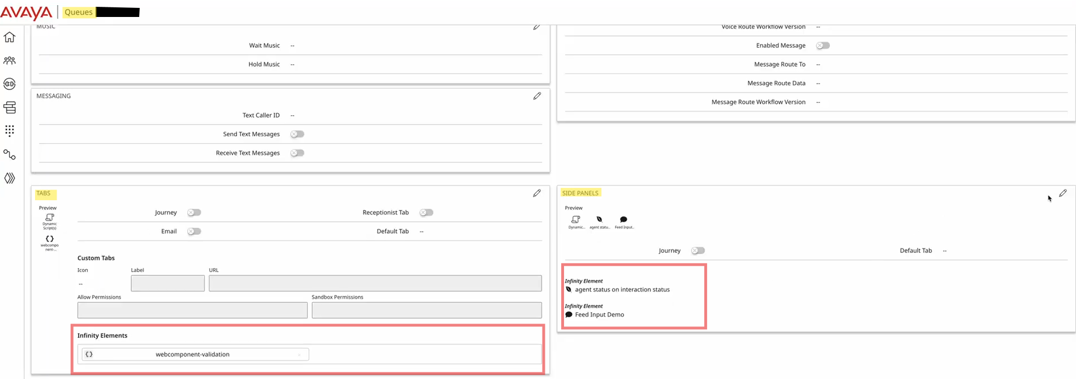Click the MESSAGING section heading
1076x379 pixels.
pyautogui.click(x=54, y=96)
